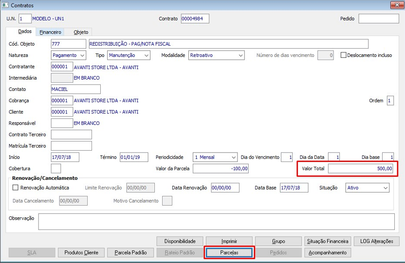
Task: Open the Situação dropdown showing Ativo
Action: pos(368,188)
